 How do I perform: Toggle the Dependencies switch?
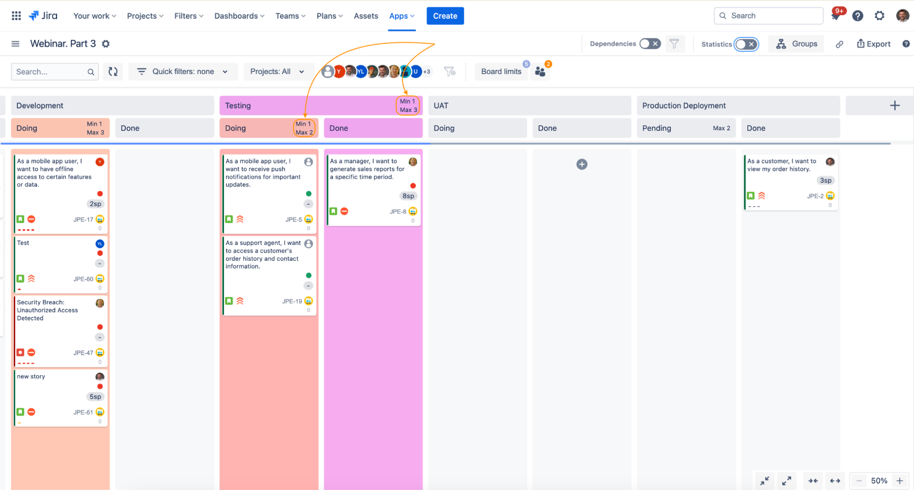pos(650,44)
